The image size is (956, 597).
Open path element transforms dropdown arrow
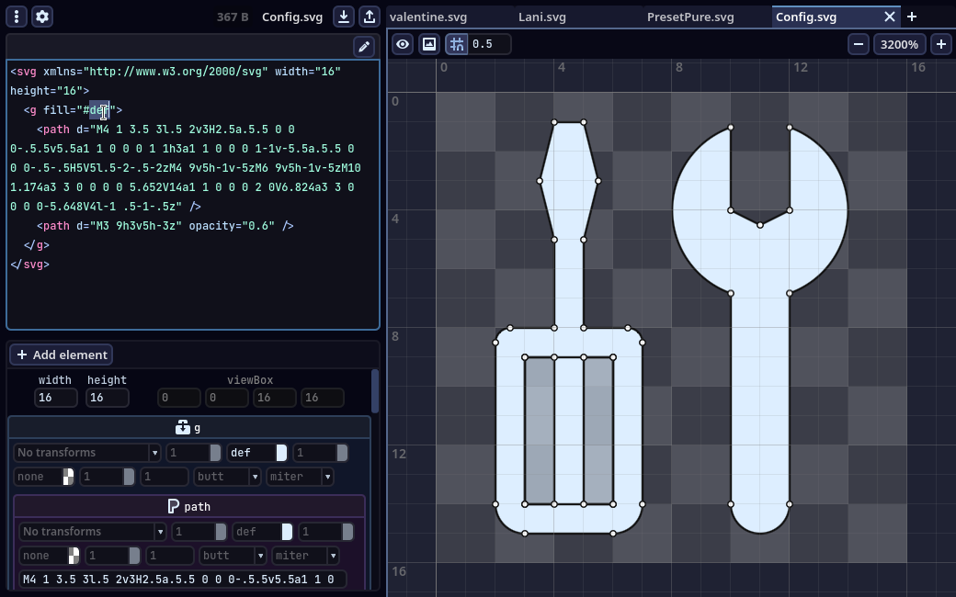(x=160, y=532)
